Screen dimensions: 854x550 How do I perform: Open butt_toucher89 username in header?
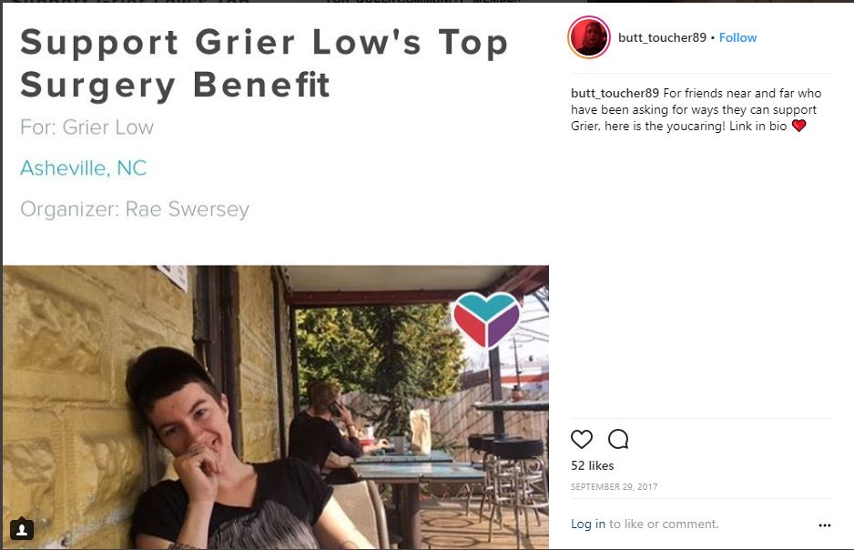(662, 37)
